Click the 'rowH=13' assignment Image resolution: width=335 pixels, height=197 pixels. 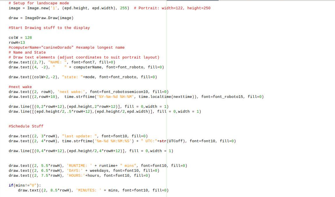[x=17, y=43]
